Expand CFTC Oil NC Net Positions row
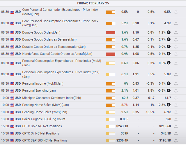The height and width of the screenshot is (145, 186). [x=93, y=133]
